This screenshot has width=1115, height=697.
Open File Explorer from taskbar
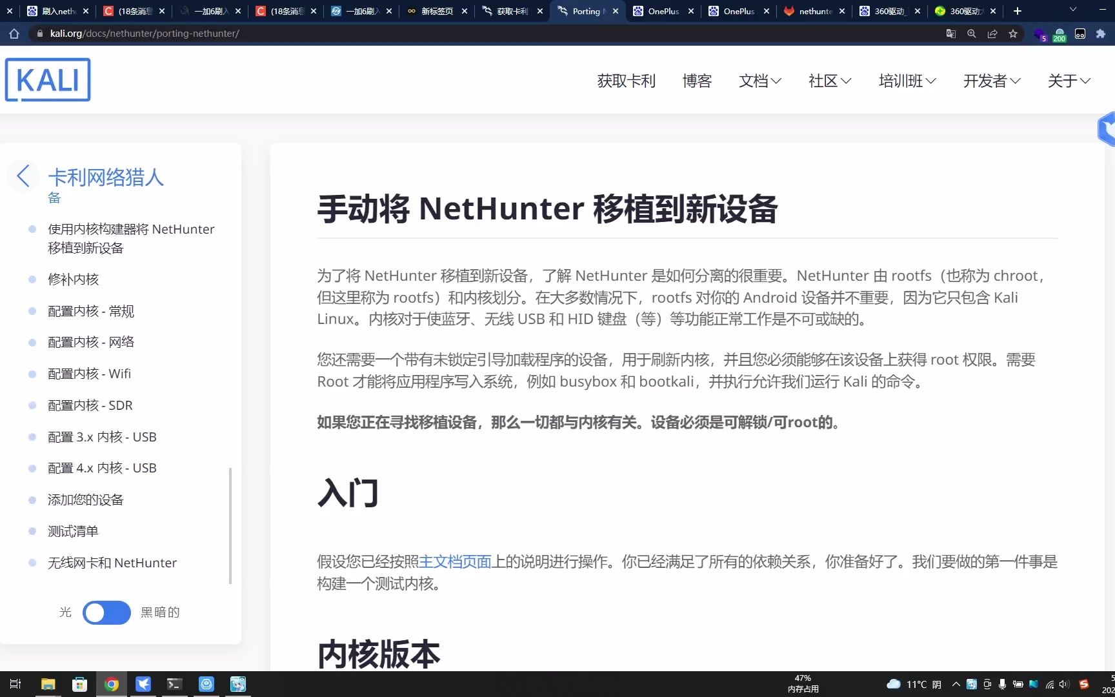pos(48,684)
